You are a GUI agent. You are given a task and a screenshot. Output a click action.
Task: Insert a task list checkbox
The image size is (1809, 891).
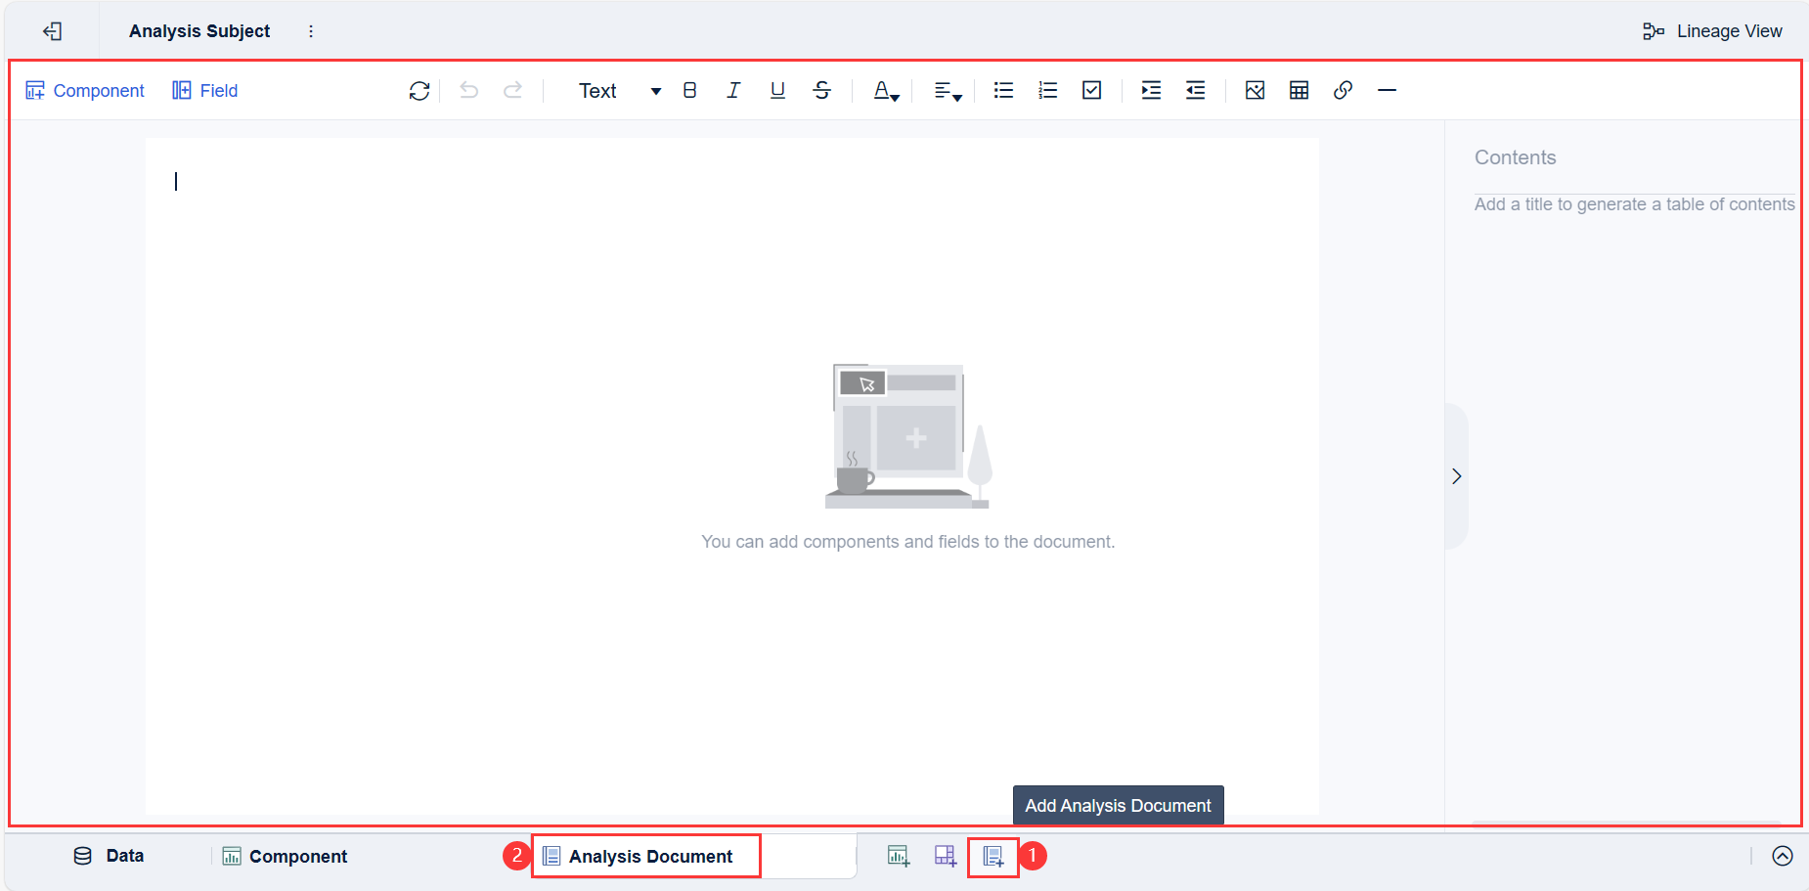[x=1092, y=90]
